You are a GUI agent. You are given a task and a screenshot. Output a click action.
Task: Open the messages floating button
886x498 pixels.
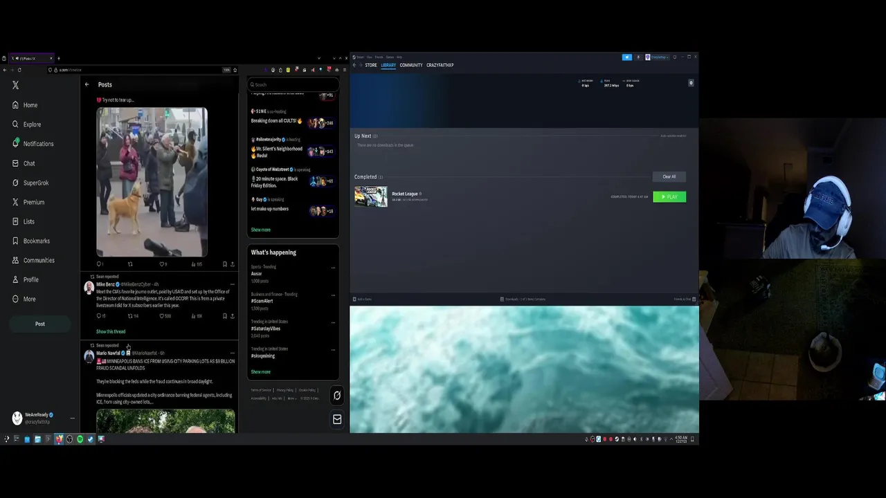337,419
